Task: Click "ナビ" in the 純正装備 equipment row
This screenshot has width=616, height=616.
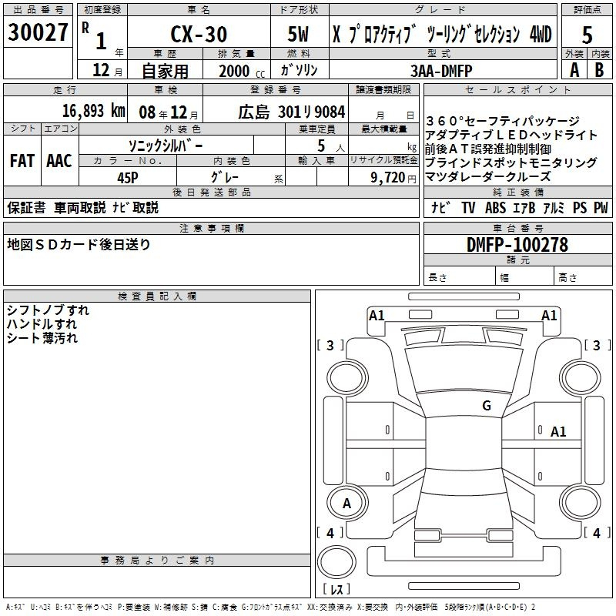Action: pos(440,208)
